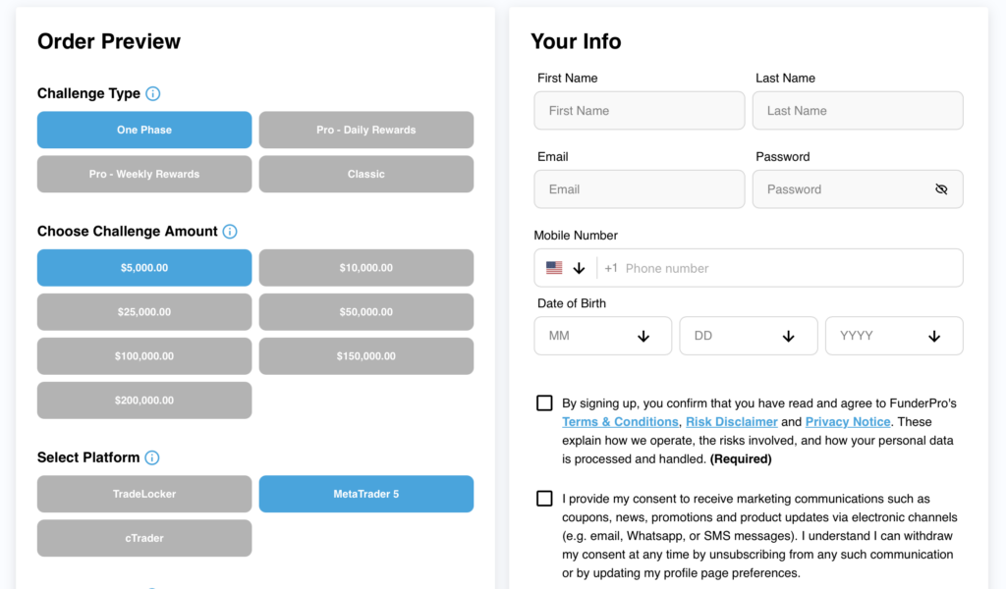1006x589 pixels.
Task: Enable marketing communications consent
Action: (x=544, y=498)
